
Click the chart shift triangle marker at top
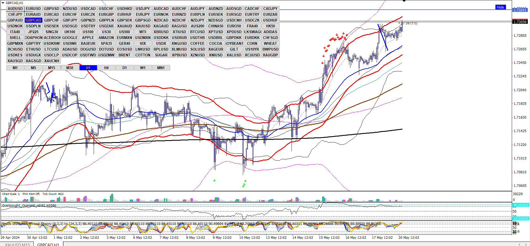point(404,1)
